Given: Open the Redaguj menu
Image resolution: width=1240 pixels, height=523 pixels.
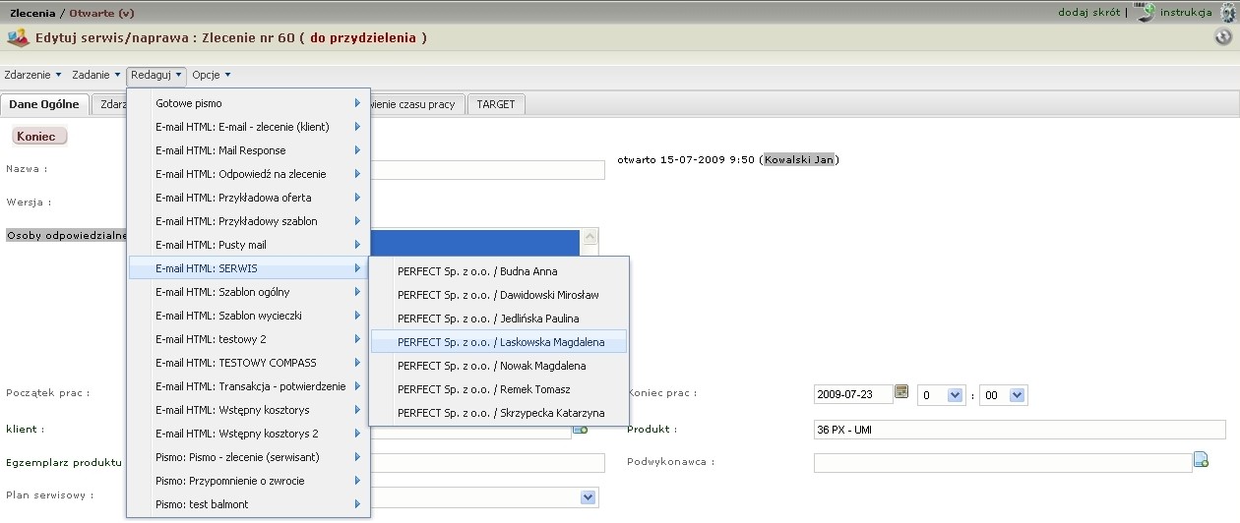Looking at the screenshot, I should click(156, 75).
